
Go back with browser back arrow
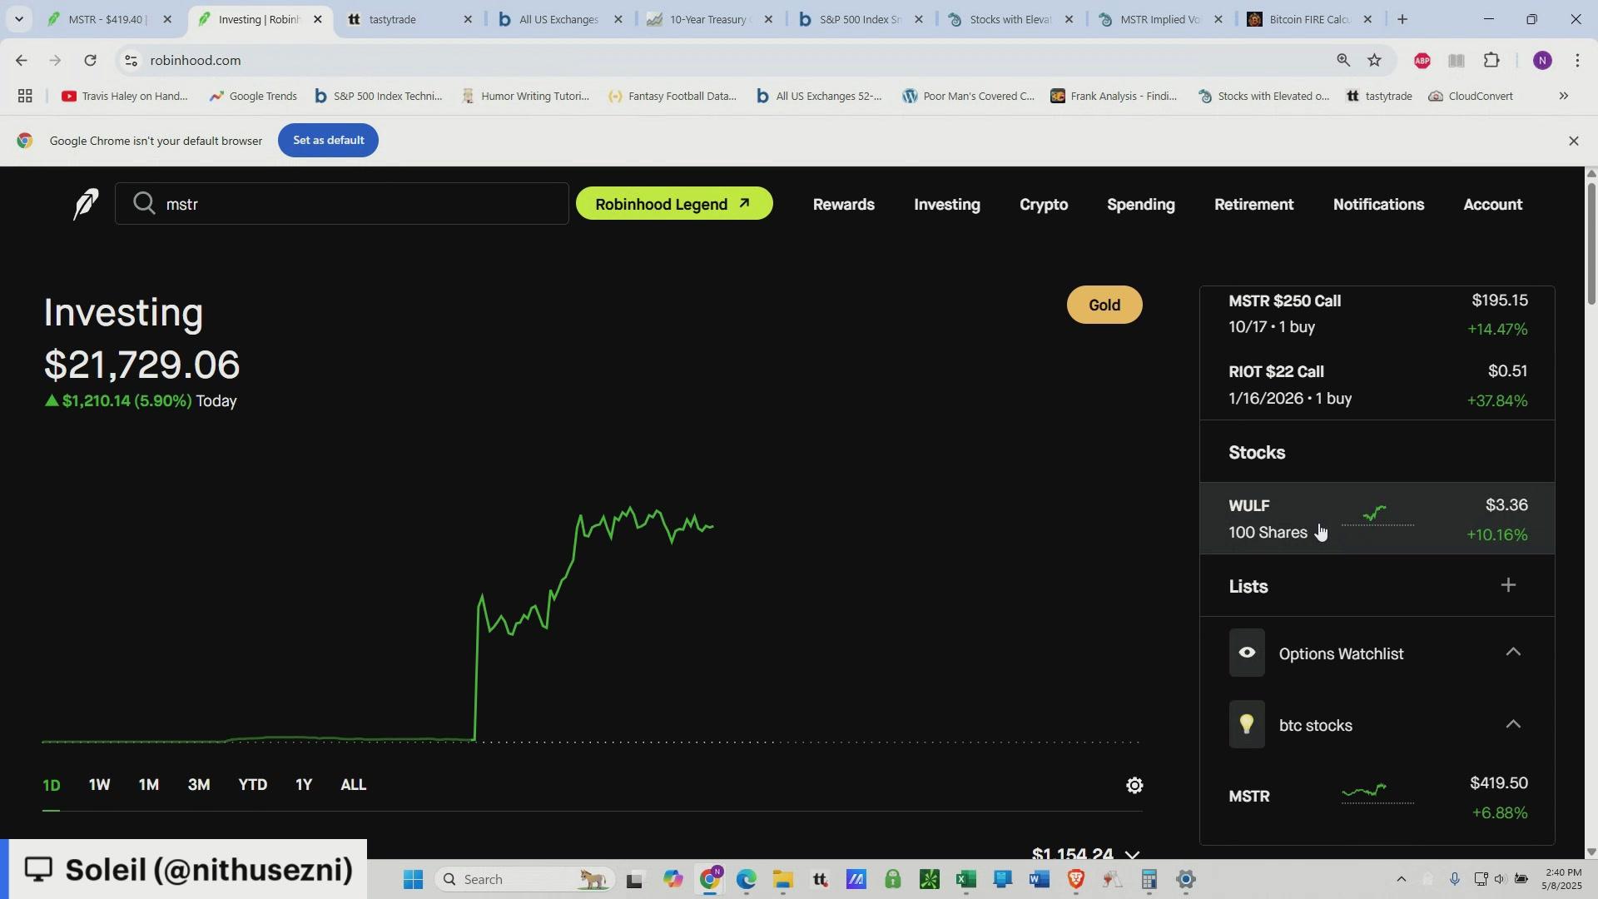click(21, 60)
